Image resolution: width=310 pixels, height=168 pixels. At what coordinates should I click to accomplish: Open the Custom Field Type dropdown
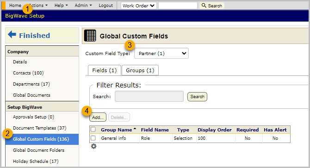click(x=161, y=53)
